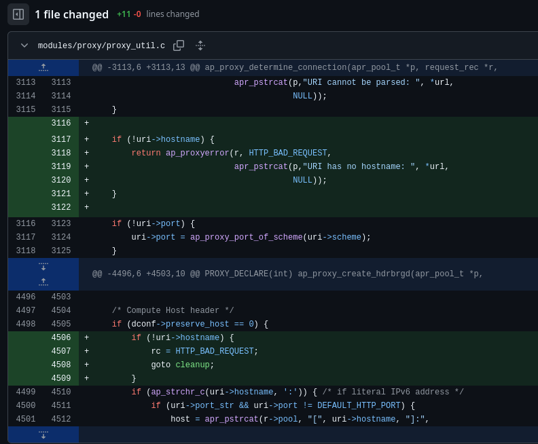Toggle the file tree sidebar panel icon
Image resolution: width=538 pixels, height=444 pixels.
[x=18, y=14]
